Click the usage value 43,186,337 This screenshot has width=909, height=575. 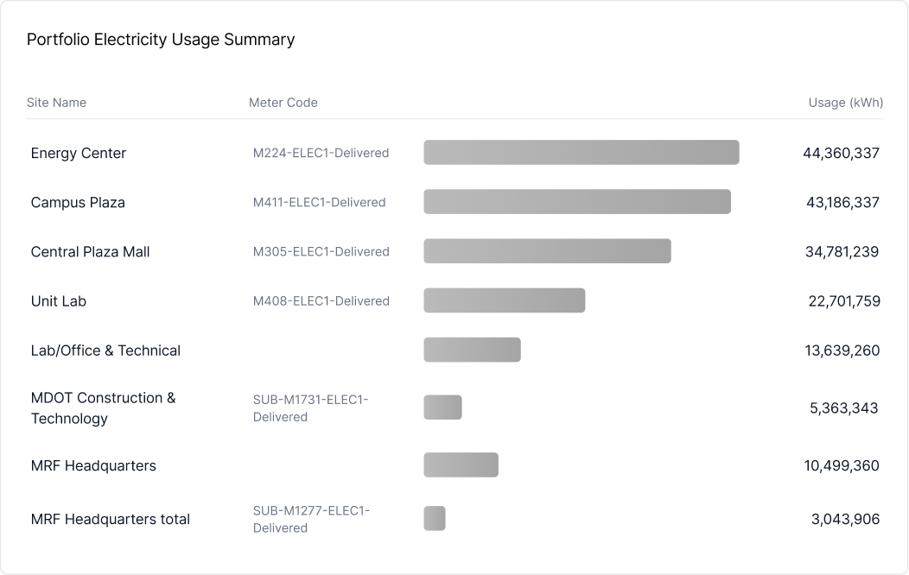point(841,203)
